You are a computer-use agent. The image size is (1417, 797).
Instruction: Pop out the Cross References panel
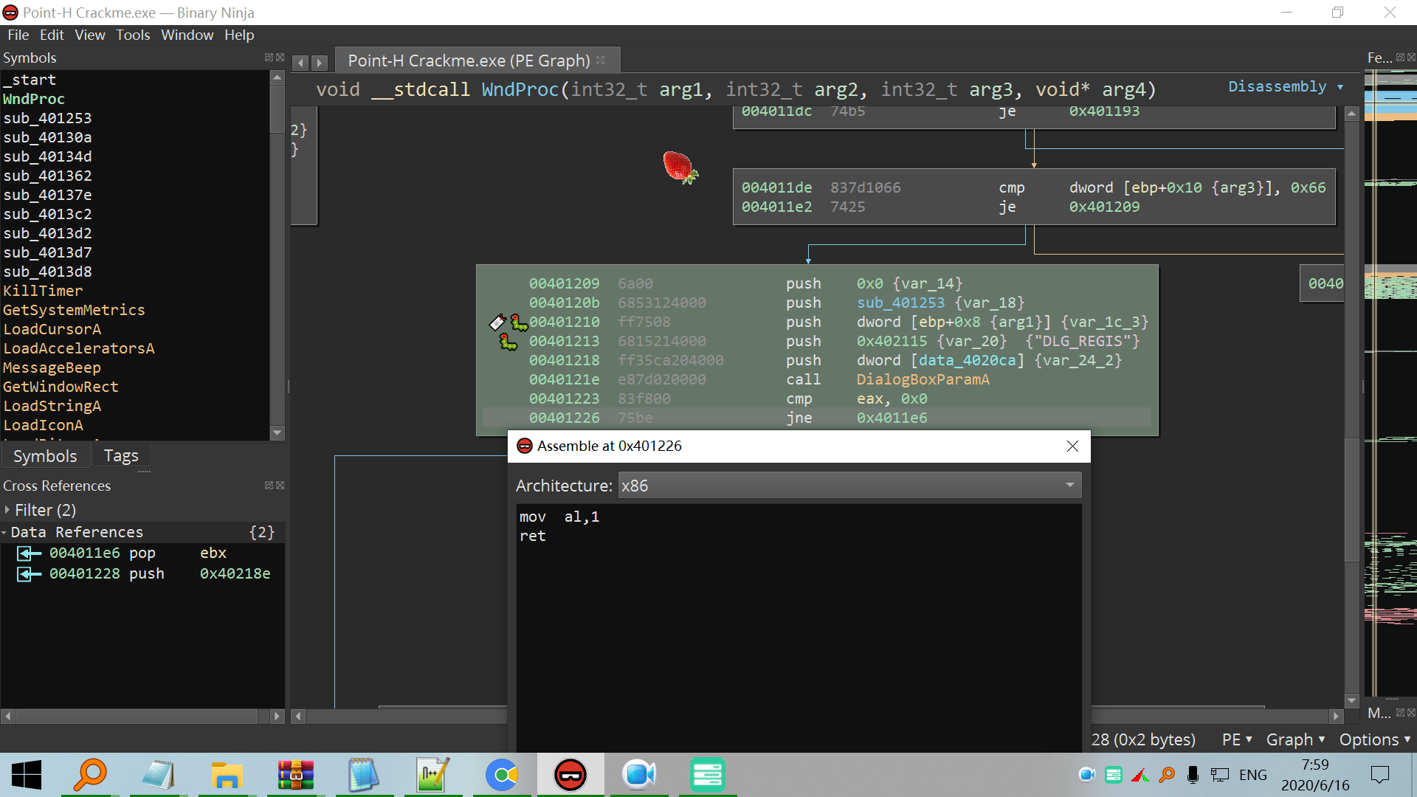[x=269, y=486]
